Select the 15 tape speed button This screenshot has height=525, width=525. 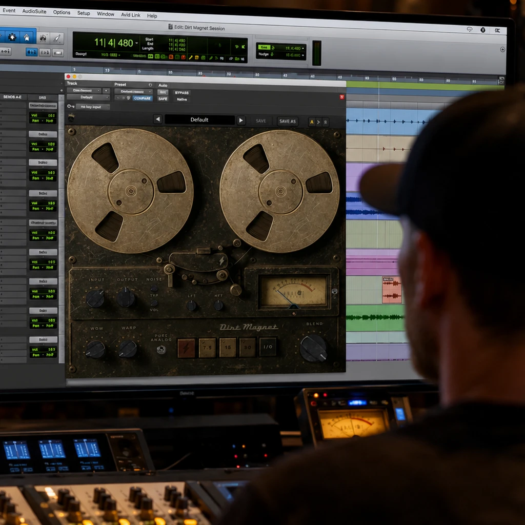click(x=228, y=348)
